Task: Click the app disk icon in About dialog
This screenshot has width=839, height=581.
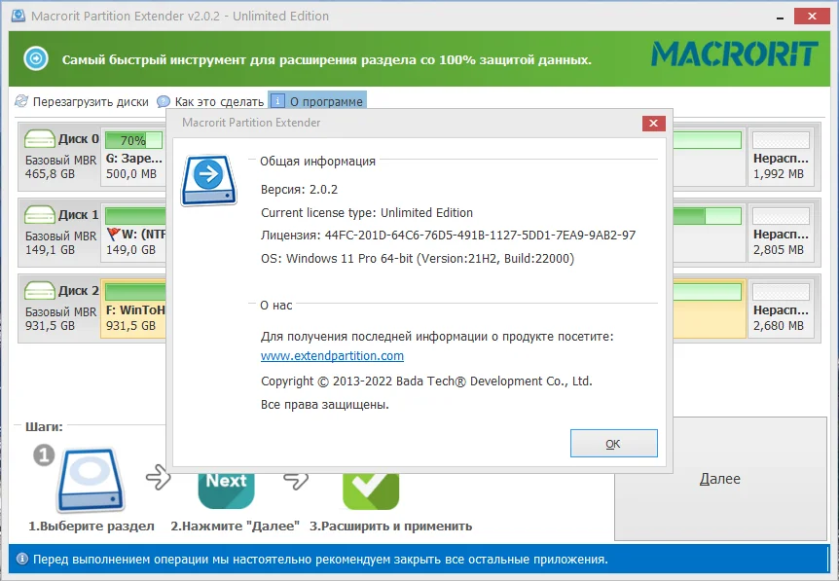Action: (208, 180)
